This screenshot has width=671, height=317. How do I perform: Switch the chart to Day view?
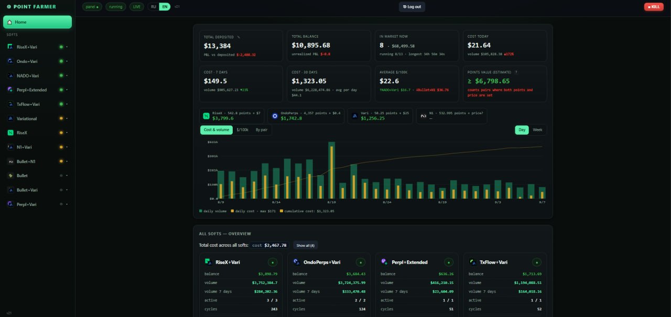[522, 130]
